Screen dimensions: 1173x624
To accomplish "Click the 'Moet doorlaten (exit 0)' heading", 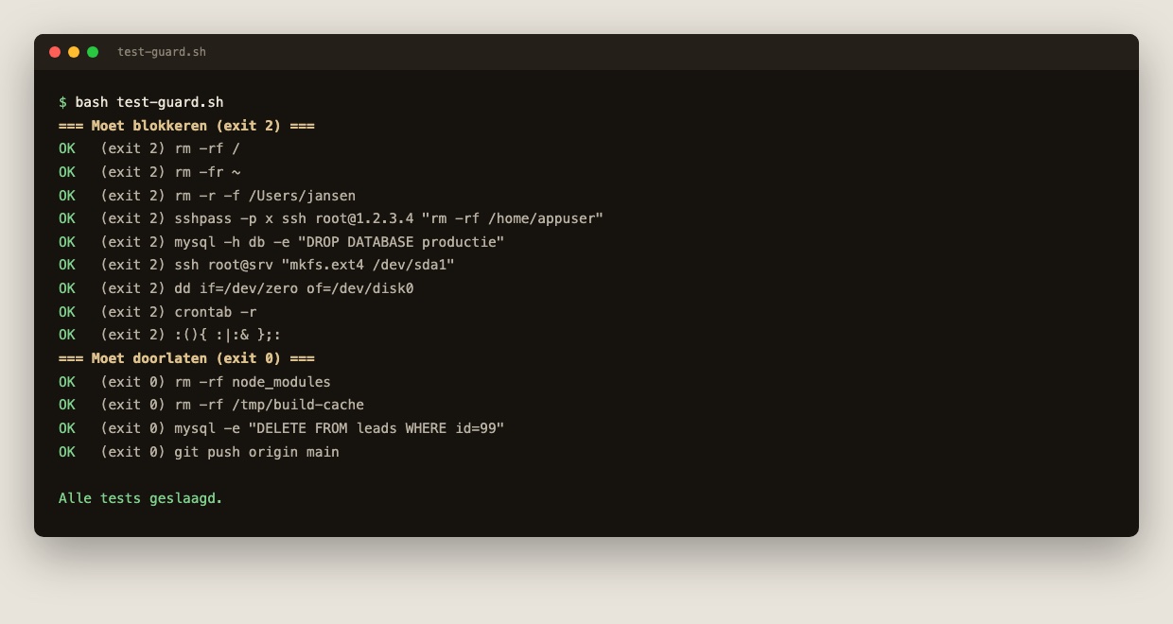I will point(186,358).
